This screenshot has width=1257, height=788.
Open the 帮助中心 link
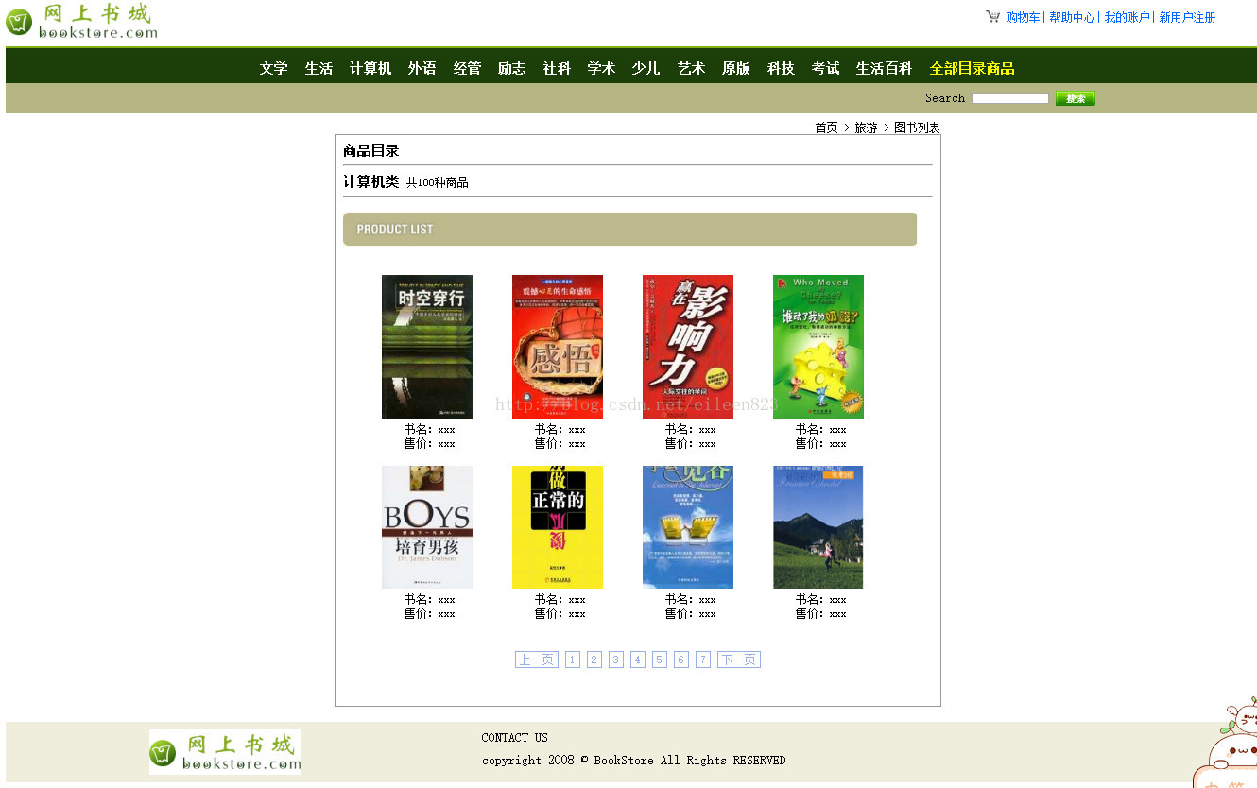click(x=1072, y=17)
